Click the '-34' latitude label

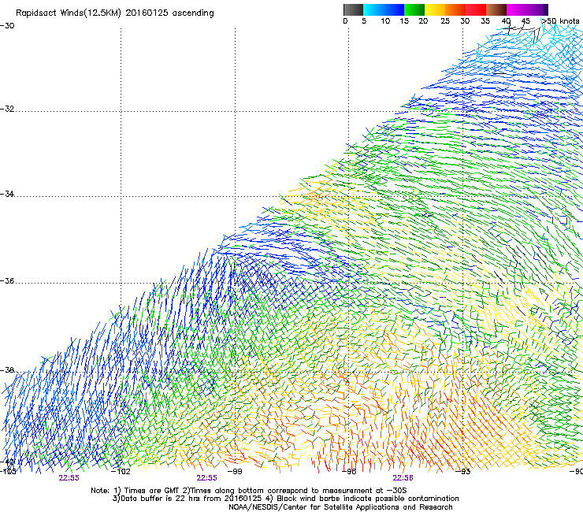pos(7,194)
